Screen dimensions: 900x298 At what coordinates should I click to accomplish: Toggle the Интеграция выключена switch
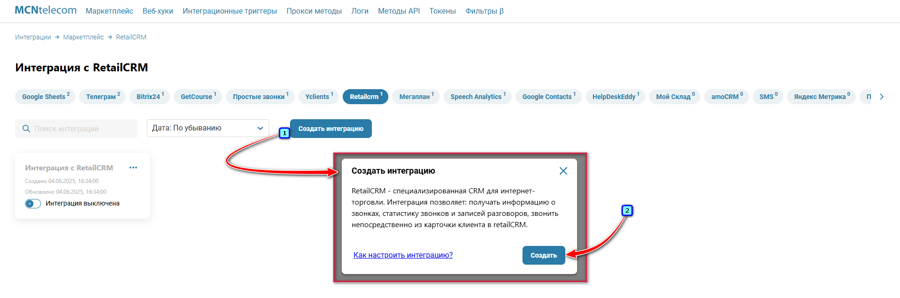coord(33,204)
